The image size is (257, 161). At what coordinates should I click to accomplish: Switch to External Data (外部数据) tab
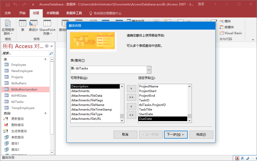(53, 13)
